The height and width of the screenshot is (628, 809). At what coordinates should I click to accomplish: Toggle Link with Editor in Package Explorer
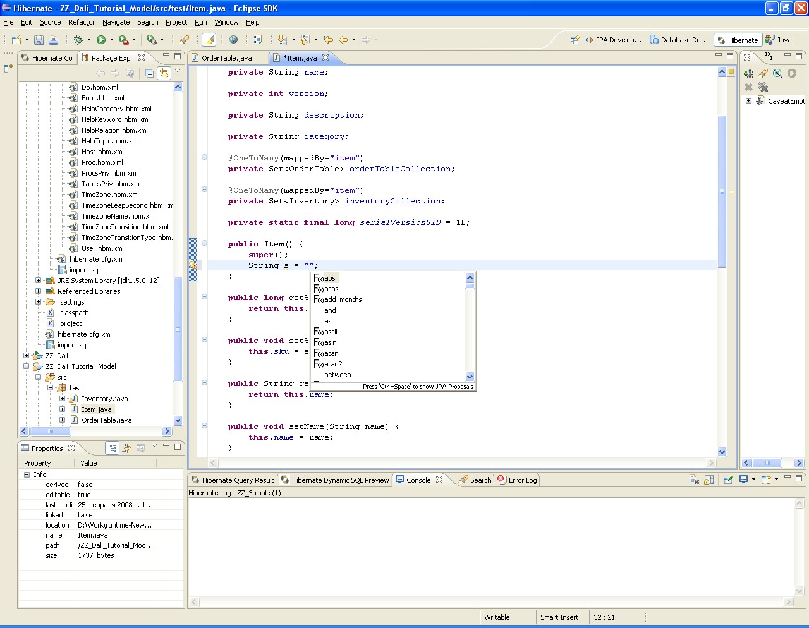click(x=164, y=73)
